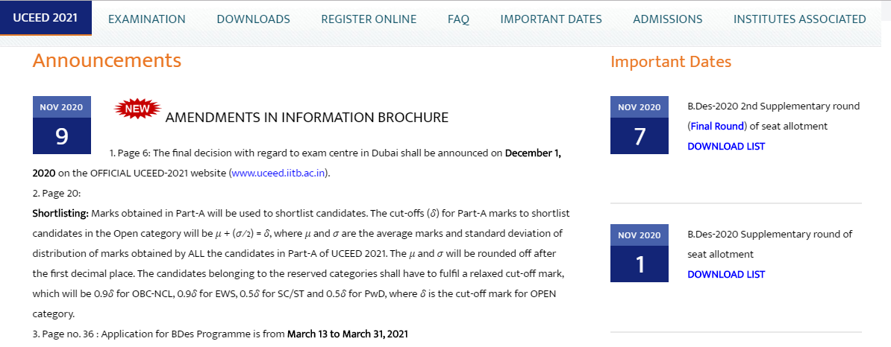The height and width of the screenshot is (347, 891).
Task: Open INSTITUTES ASSOCIATED menu item
Action: click(799, 19)
